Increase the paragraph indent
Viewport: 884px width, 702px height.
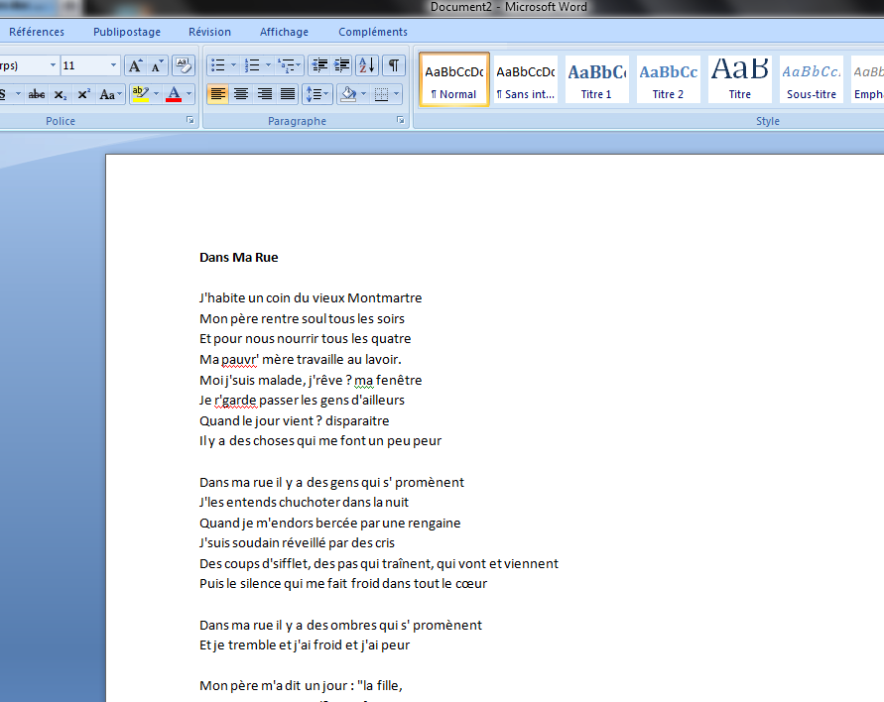[x=341, y=65]
